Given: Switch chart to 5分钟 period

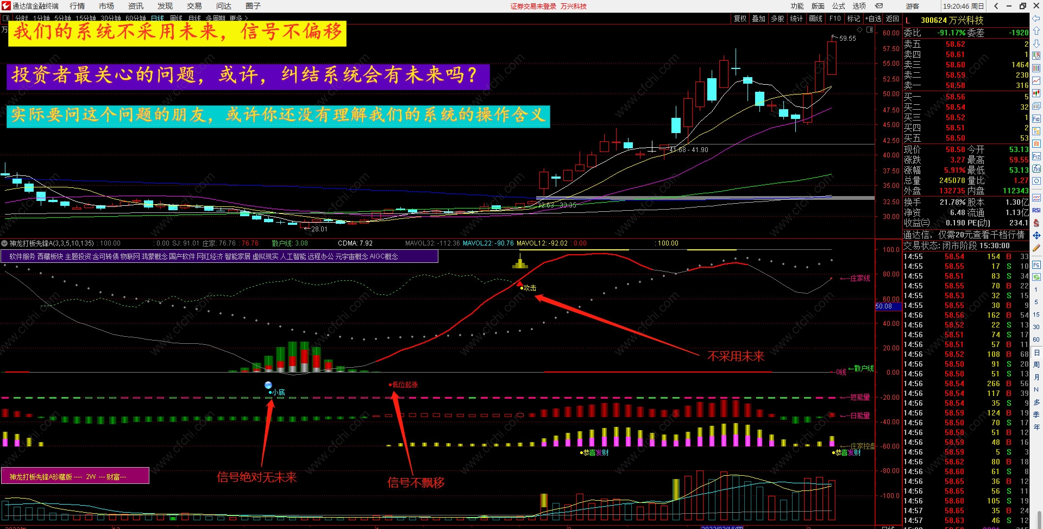Looking at the screenshot, I should [x=62, y=18].
